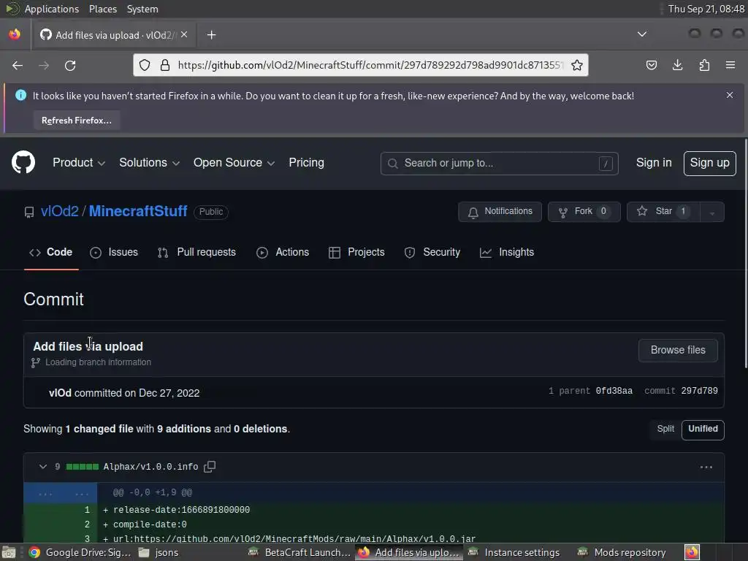Click the GitHub Octocat logo
The height and width of the screenshot is (561, 748).
pos(23,162)
